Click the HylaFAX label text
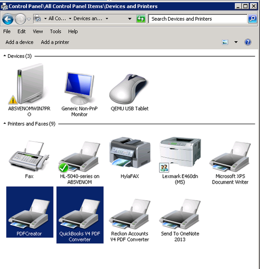This screenshot has width=260, height=269. pyautogui.click(x=129, y=176)
